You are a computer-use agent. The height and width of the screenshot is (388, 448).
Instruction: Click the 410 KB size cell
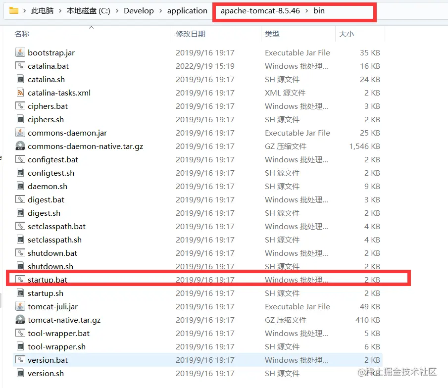pyautogui.click(x=368, y=320)
